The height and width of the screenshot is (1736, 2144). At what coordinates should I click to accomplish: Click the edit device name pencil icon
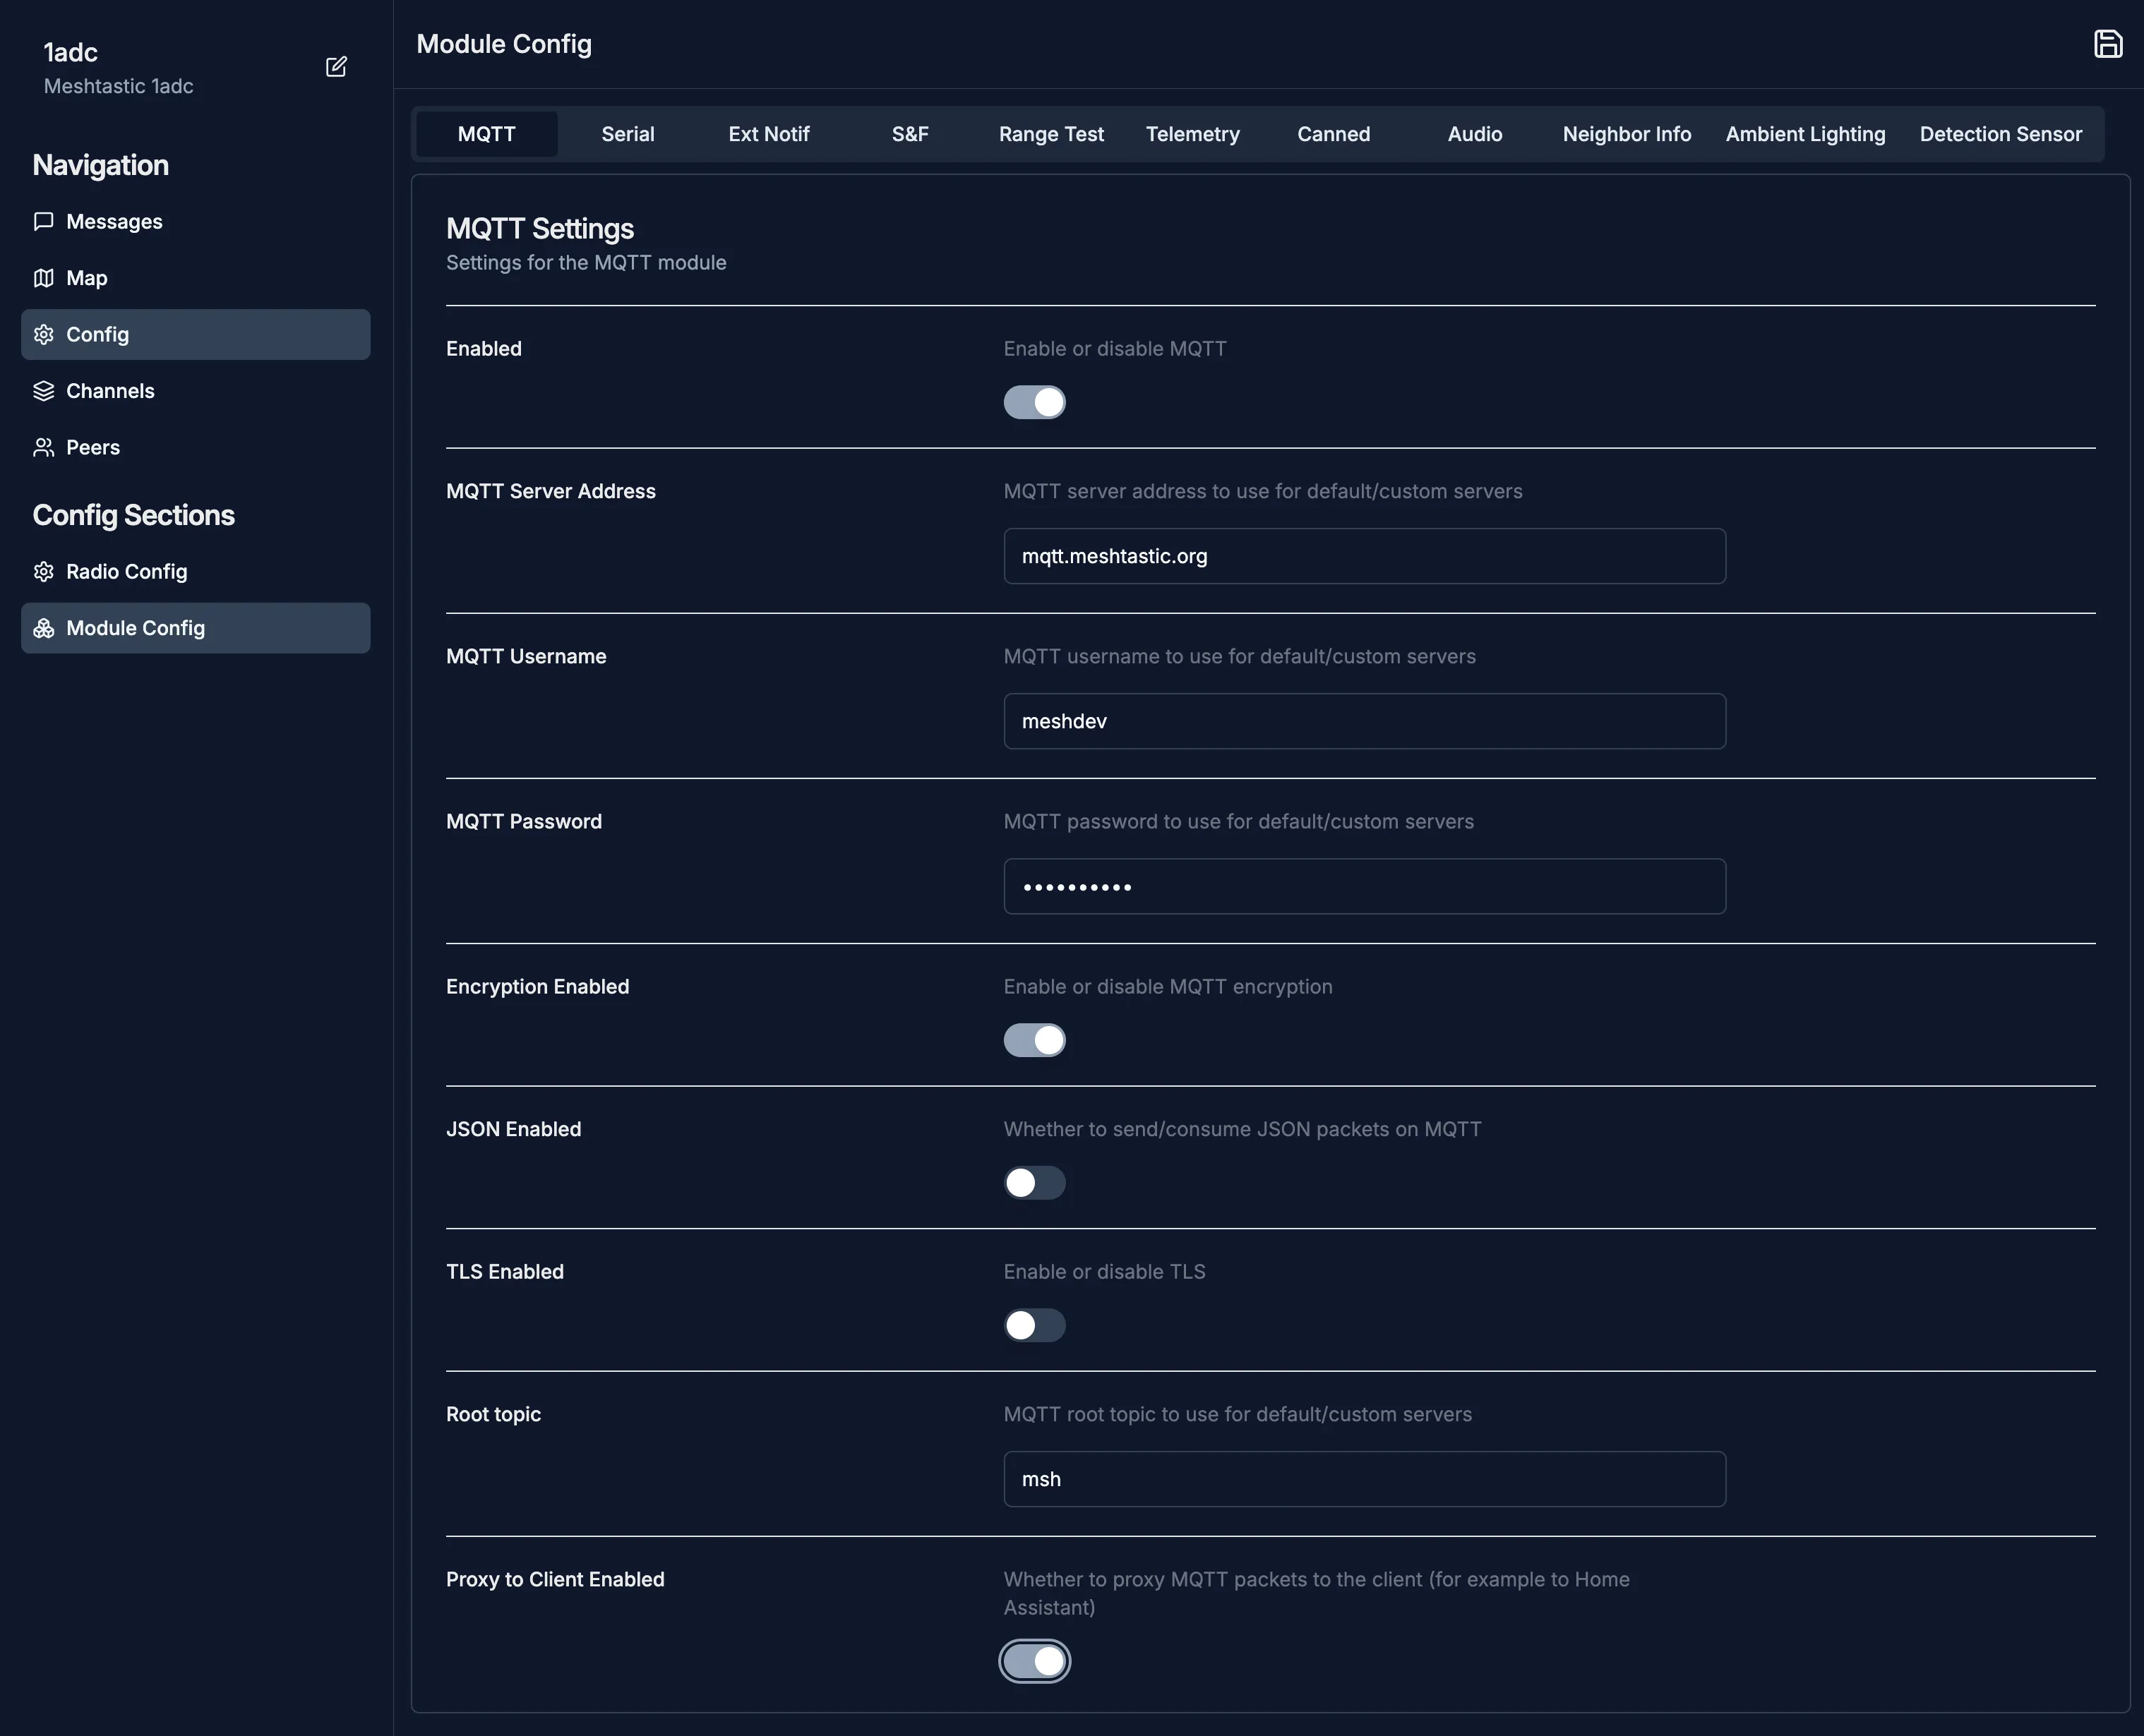(336, 67)
